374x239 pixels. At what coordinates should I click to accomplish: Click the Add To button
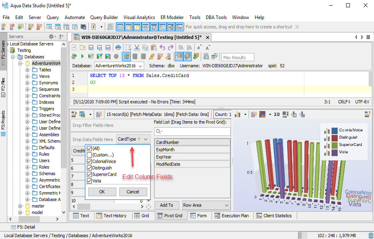coord(166,205)
